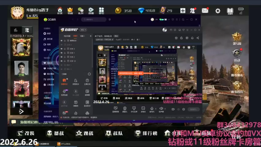Unlock the 文本 2 layer lock icon
Image resolution: width=261 pixels, height=147 pixels.
[65, 57]
